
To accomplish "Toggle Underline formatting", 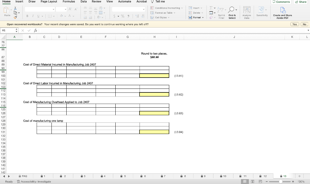I will tap(38, 16).
